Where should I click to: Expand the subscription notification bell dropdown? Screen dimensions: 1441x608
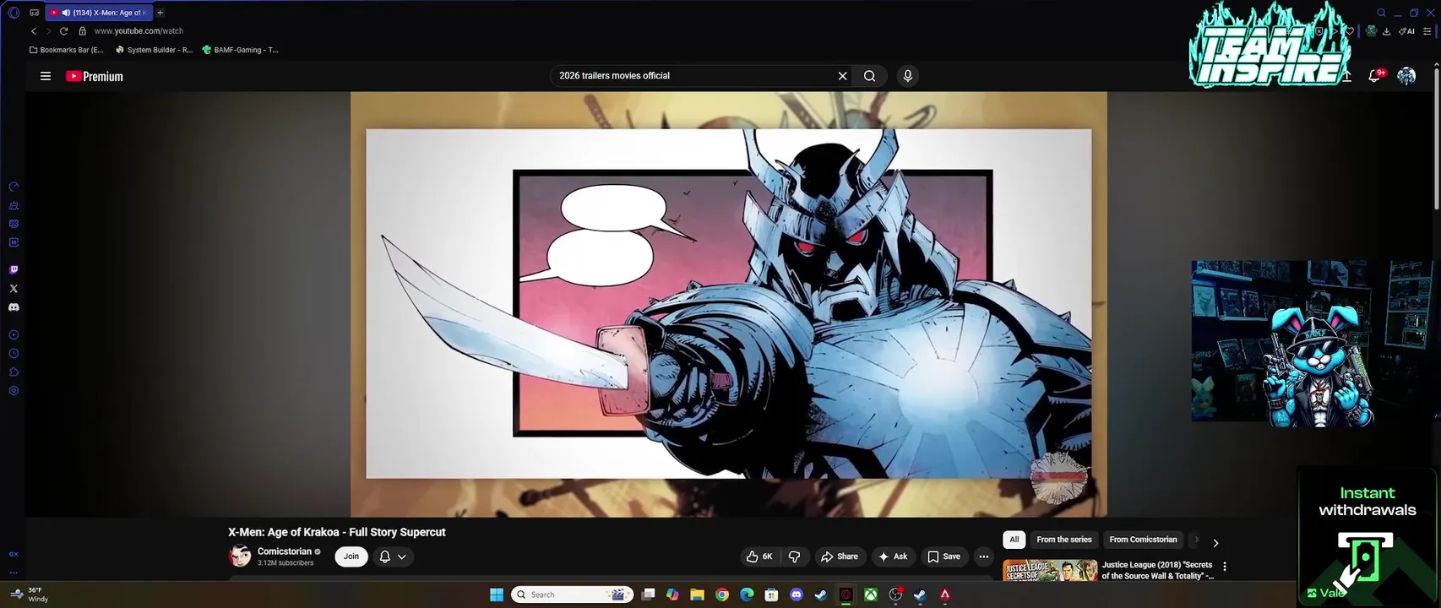coord(393,556)
